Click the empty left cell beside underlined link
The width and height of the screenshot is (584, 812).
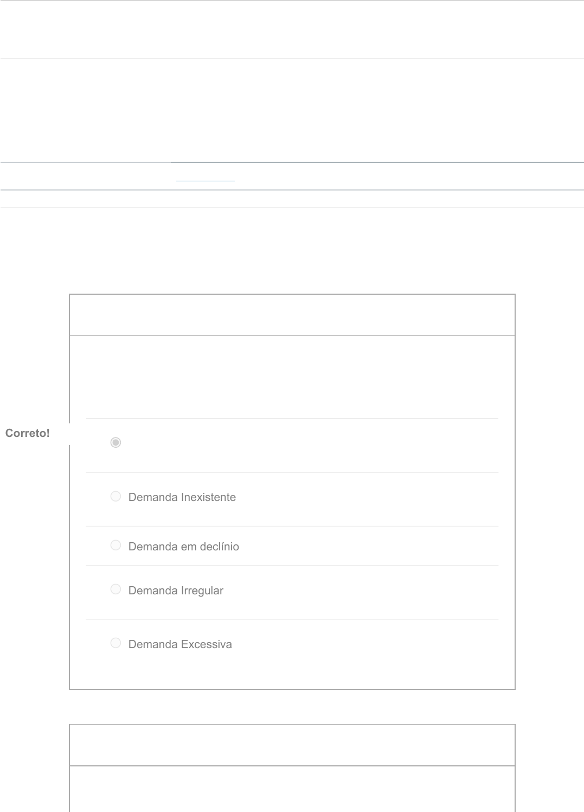click(x=85, y=176)
